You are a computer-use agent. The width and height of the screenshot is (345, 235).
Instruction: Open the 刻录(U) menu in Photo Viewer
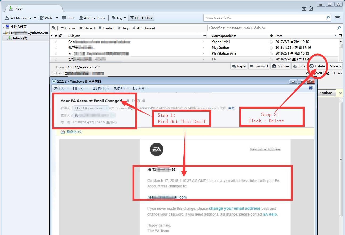point(121,88)
